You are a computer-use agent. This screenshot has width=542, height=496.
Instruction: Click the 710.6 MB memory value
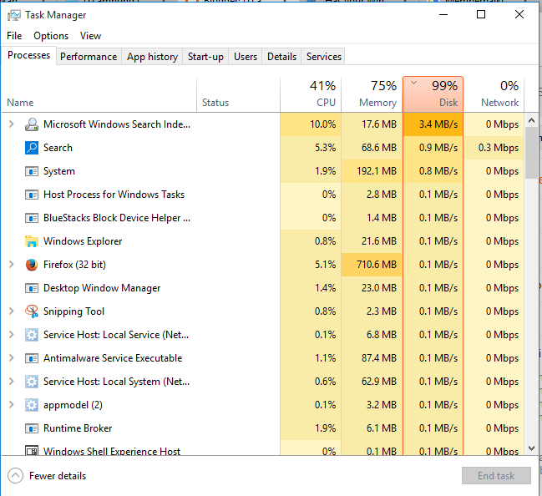tap(377, 265)
